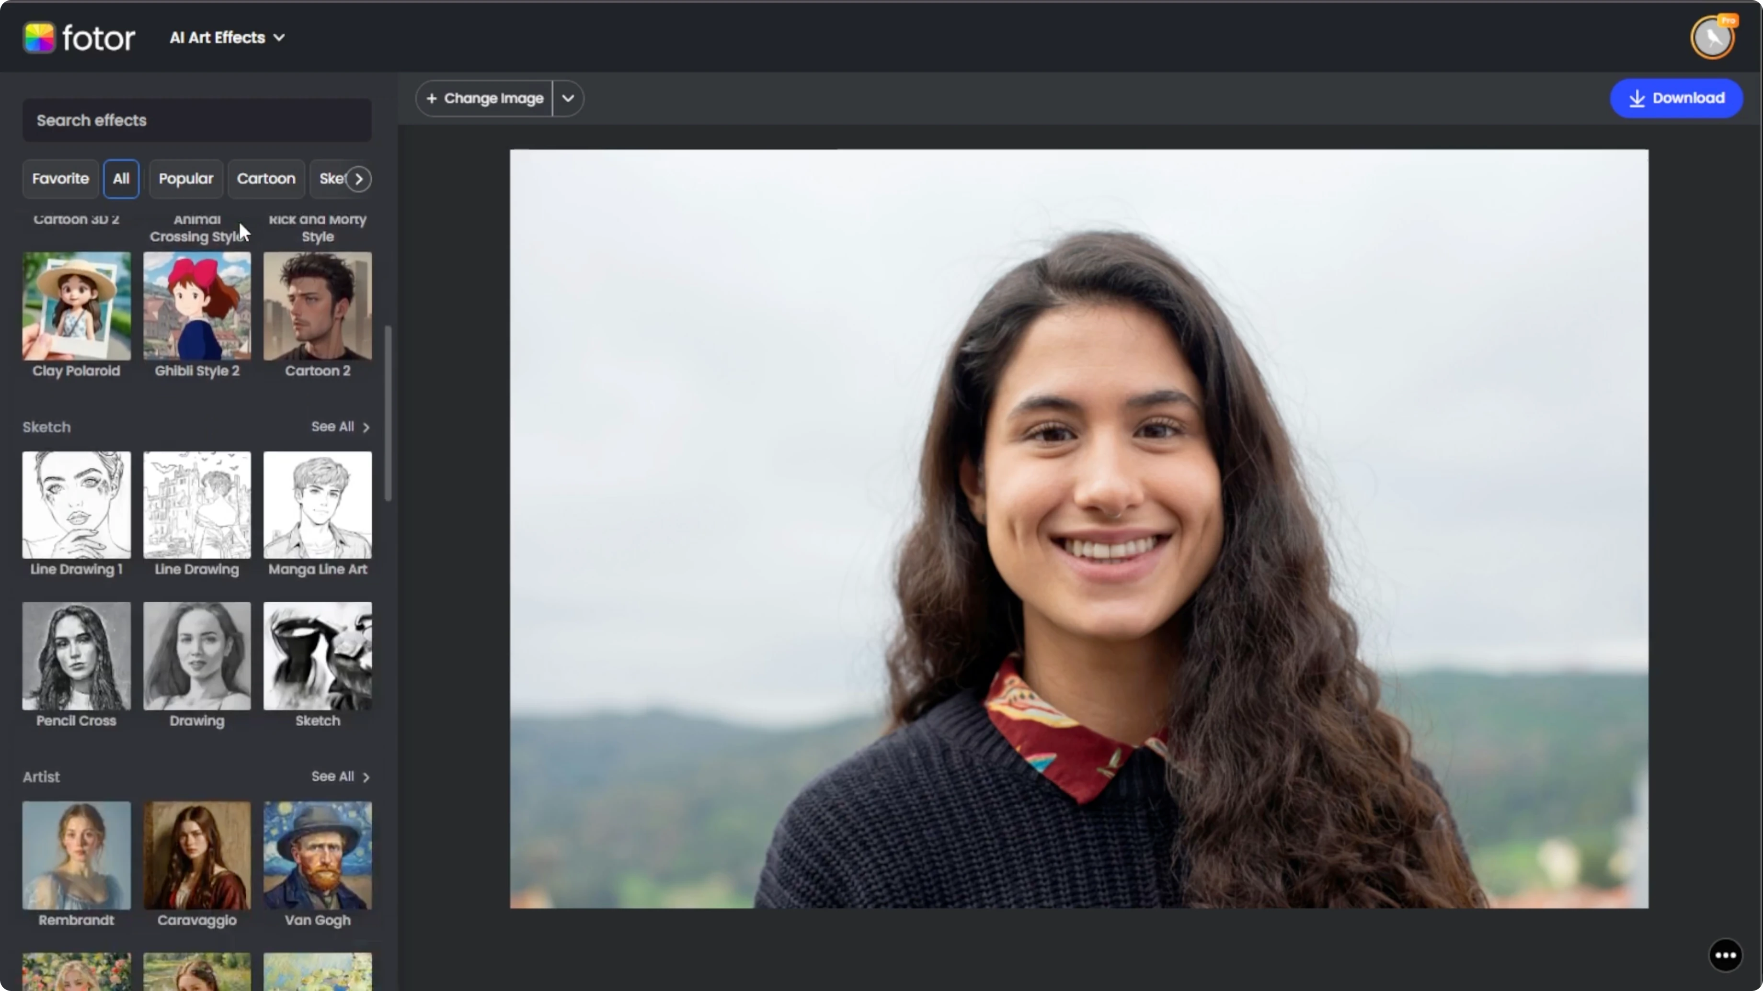Open the AI Art Effects dropdown

227,38
